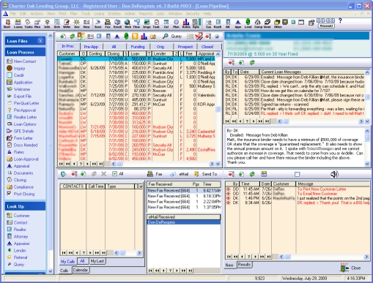Open the Other folder toolbar icon
Screen dimensions: 373x283
click(x=277, y=23)
